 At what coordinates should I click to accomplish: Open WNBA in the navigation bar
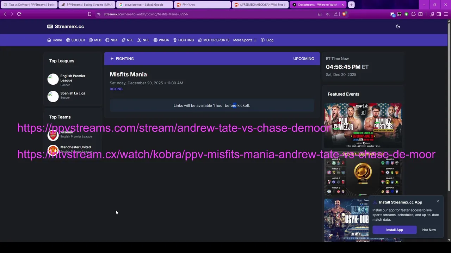(x=161, y=40)
